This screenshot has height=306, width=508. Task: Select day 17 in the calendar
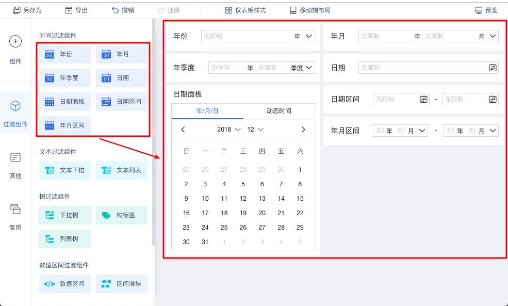point(205,213)
